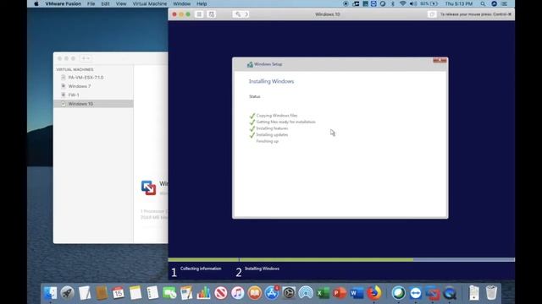Open Notes from the Dock
Image resolution: width=542 pixels, height=304 pixels.
tap(135, 293)
